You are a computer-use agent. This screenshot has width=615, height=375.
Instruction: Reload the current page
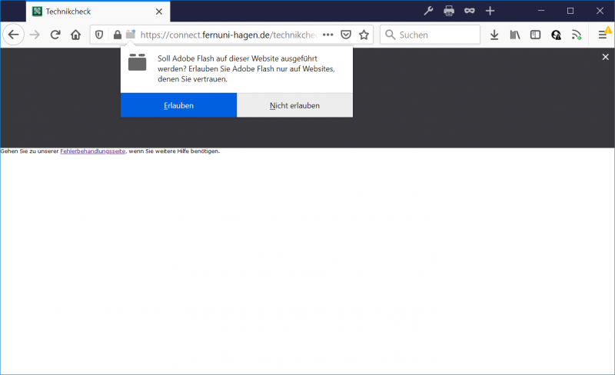[55, 35]
